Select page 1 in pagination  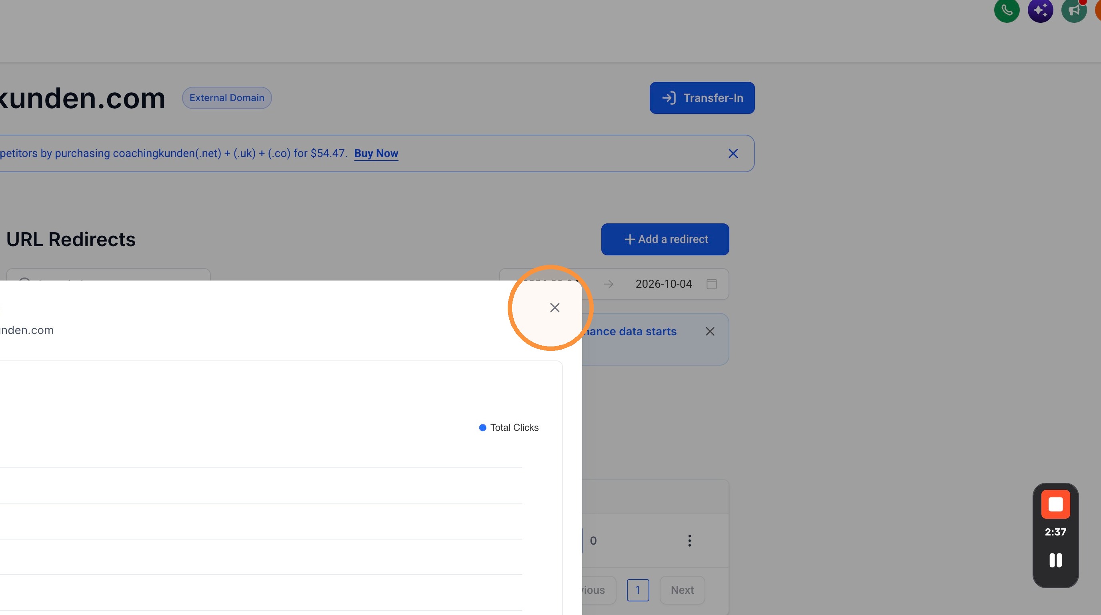point(638,590)
